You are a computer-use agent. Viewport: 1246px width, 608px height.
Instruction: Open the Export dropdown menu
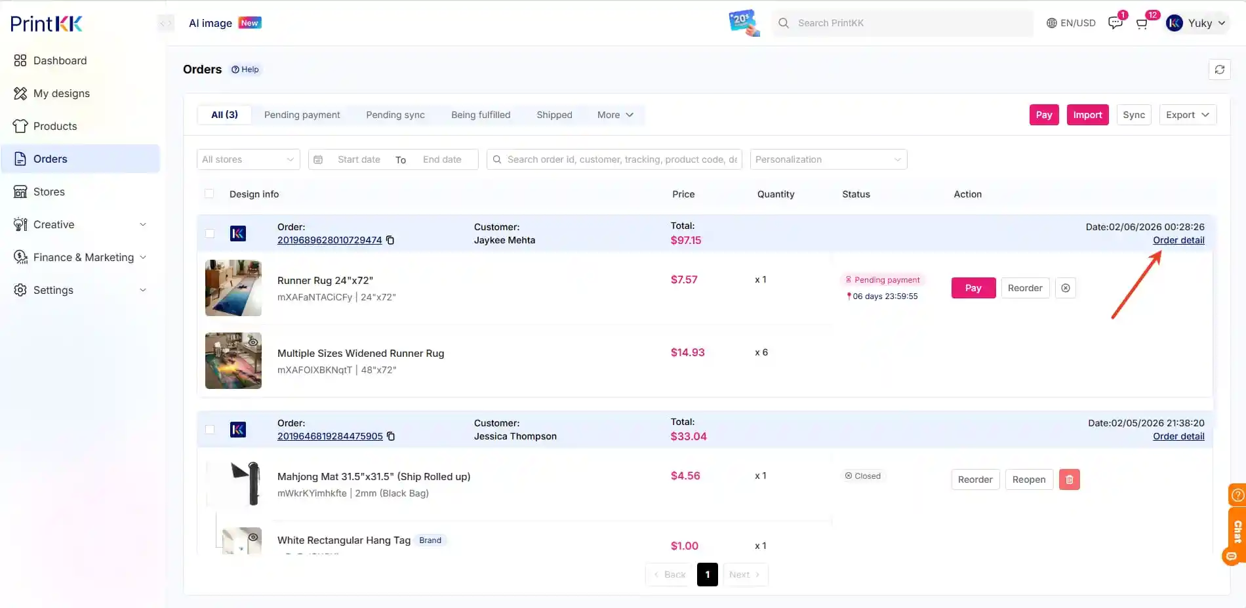click(x=1187, y=115)
